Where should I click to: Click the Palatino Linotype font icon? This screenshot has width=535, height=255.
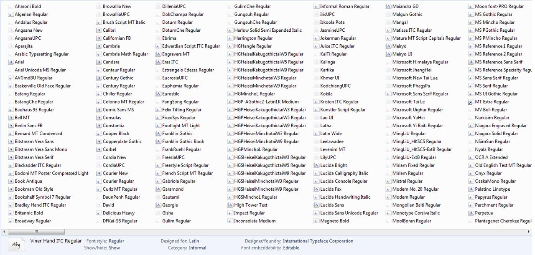click(x=471, y=189)
